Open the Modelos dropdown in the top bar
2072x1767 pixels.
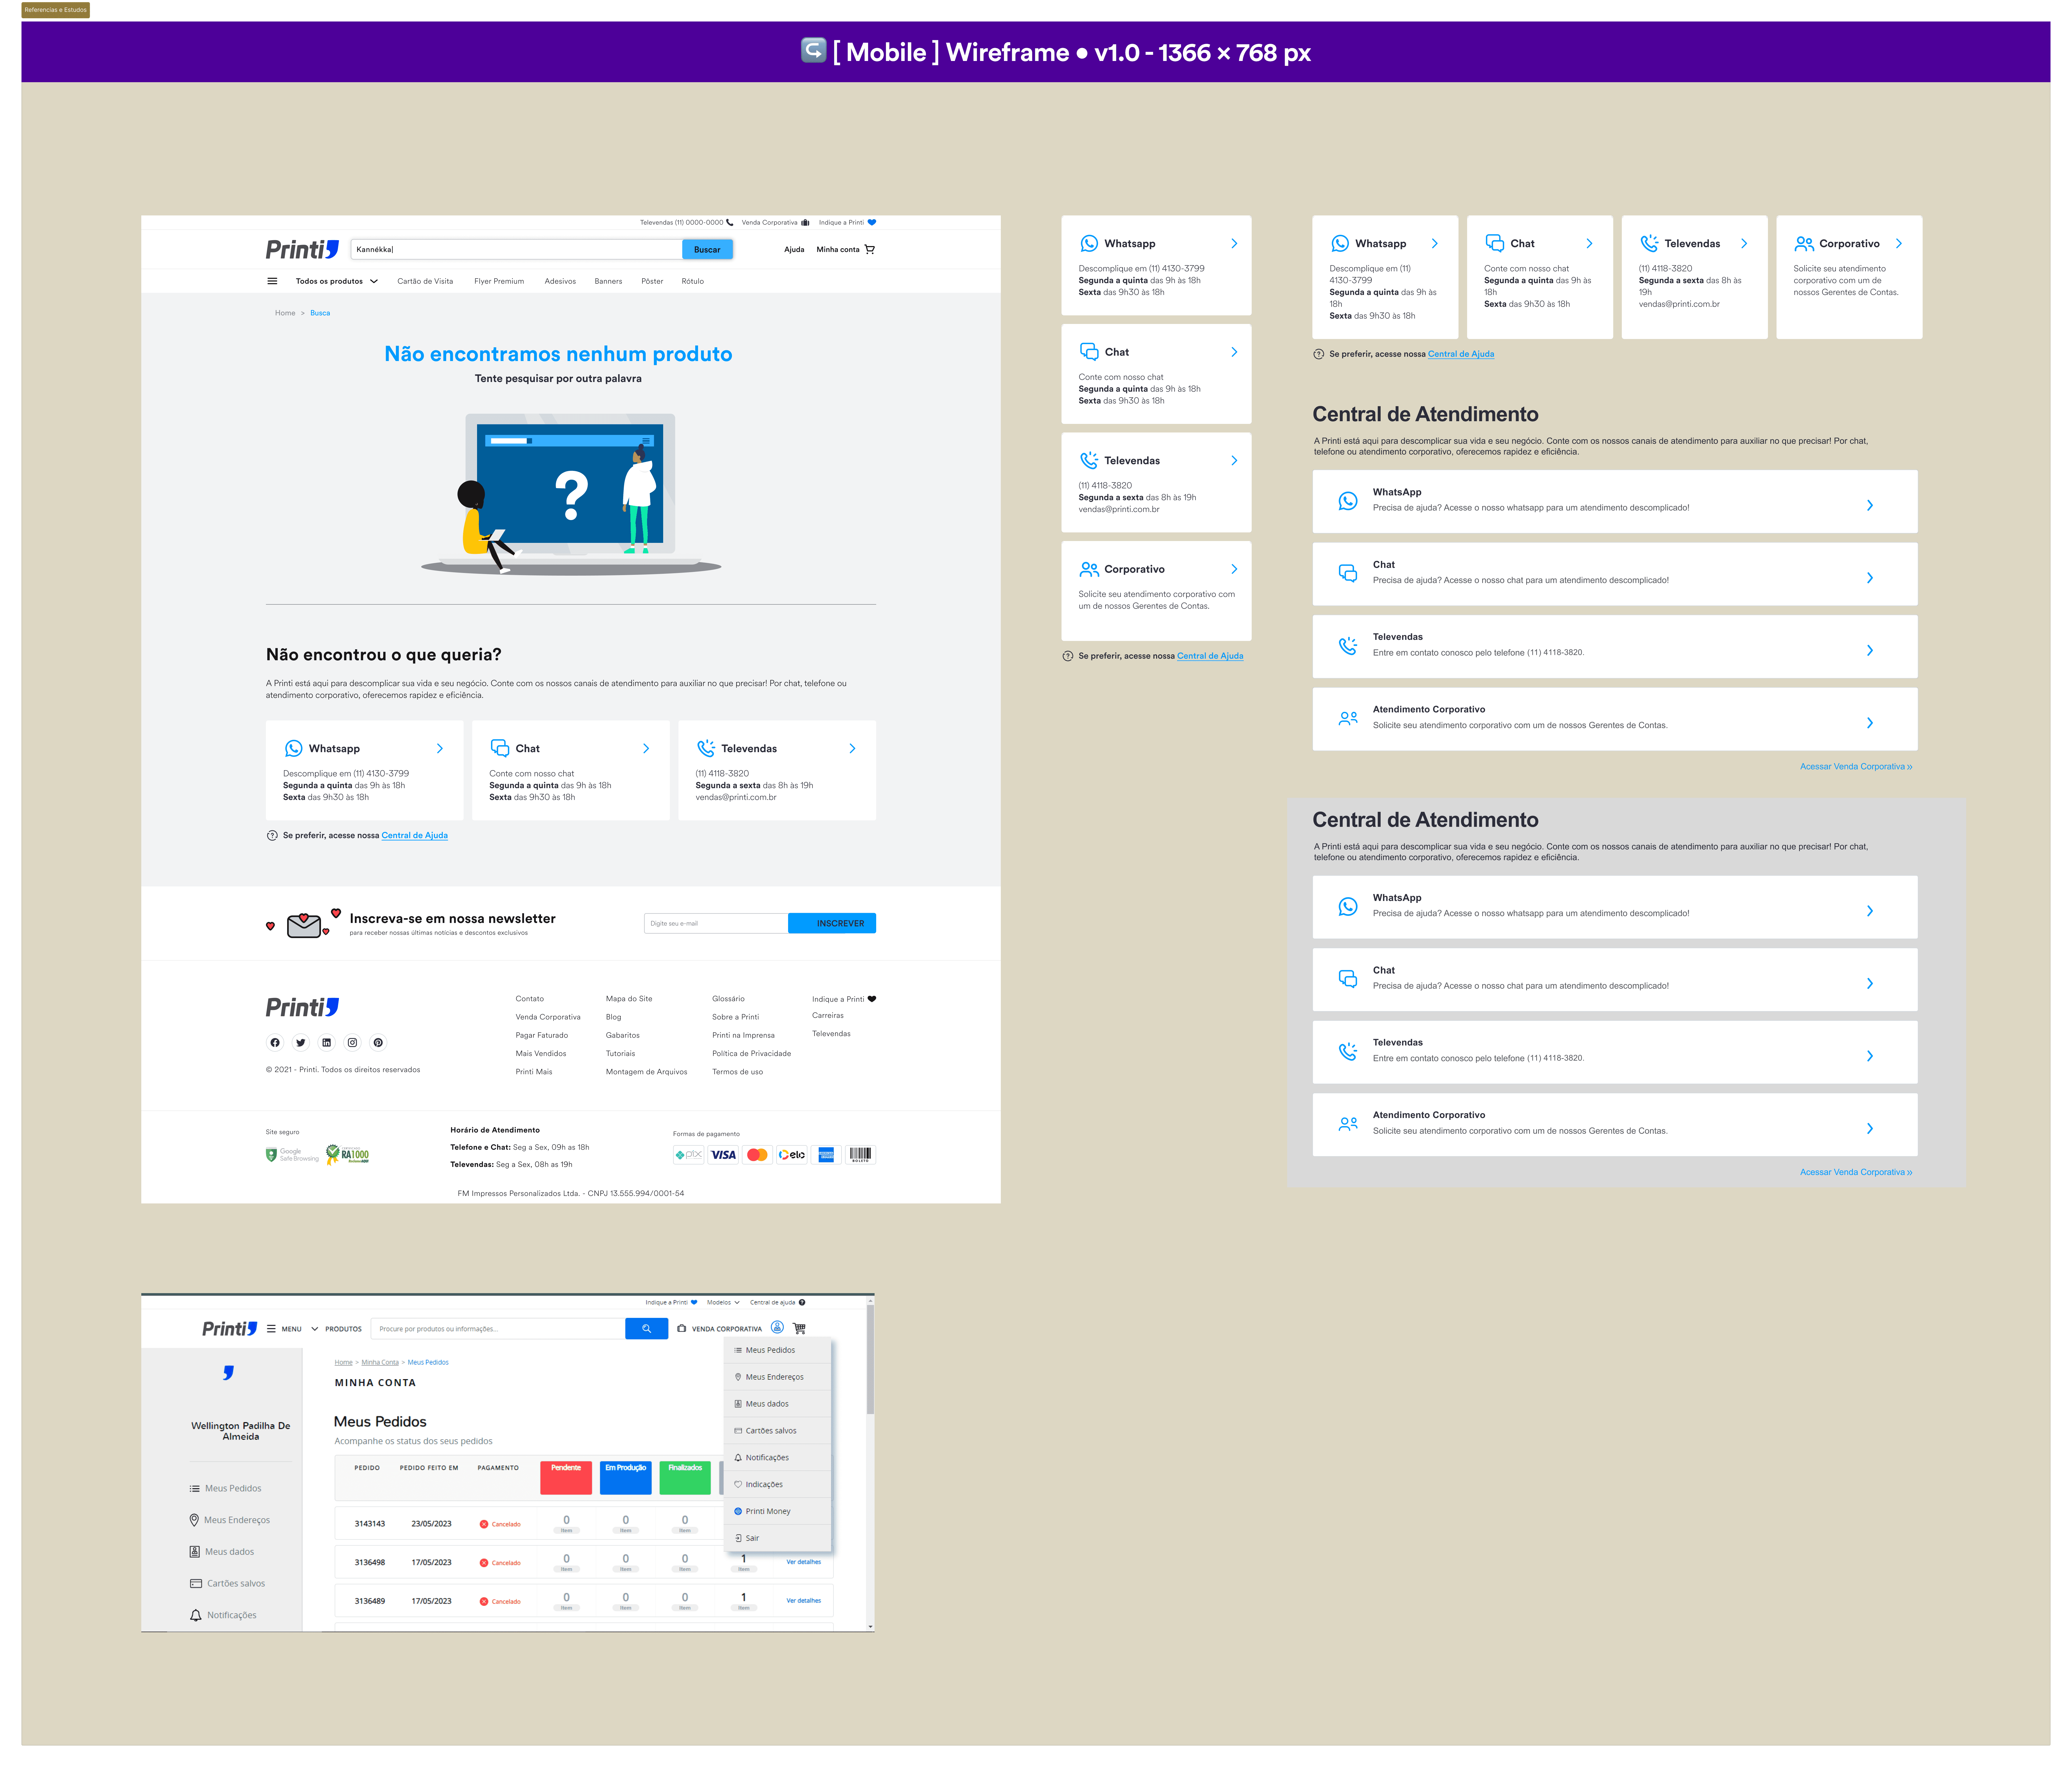tap(723, 1302)
